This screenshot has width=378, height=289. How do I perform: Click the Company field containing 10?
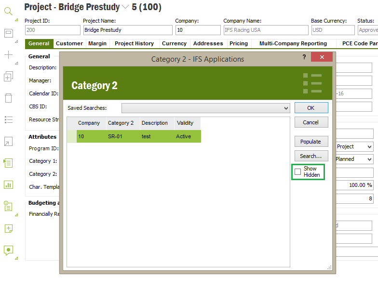198,30
